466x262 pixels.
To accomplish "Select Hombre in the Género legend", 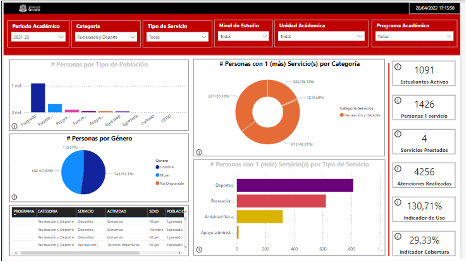I will pyautogui.click(x=167, y=167).
